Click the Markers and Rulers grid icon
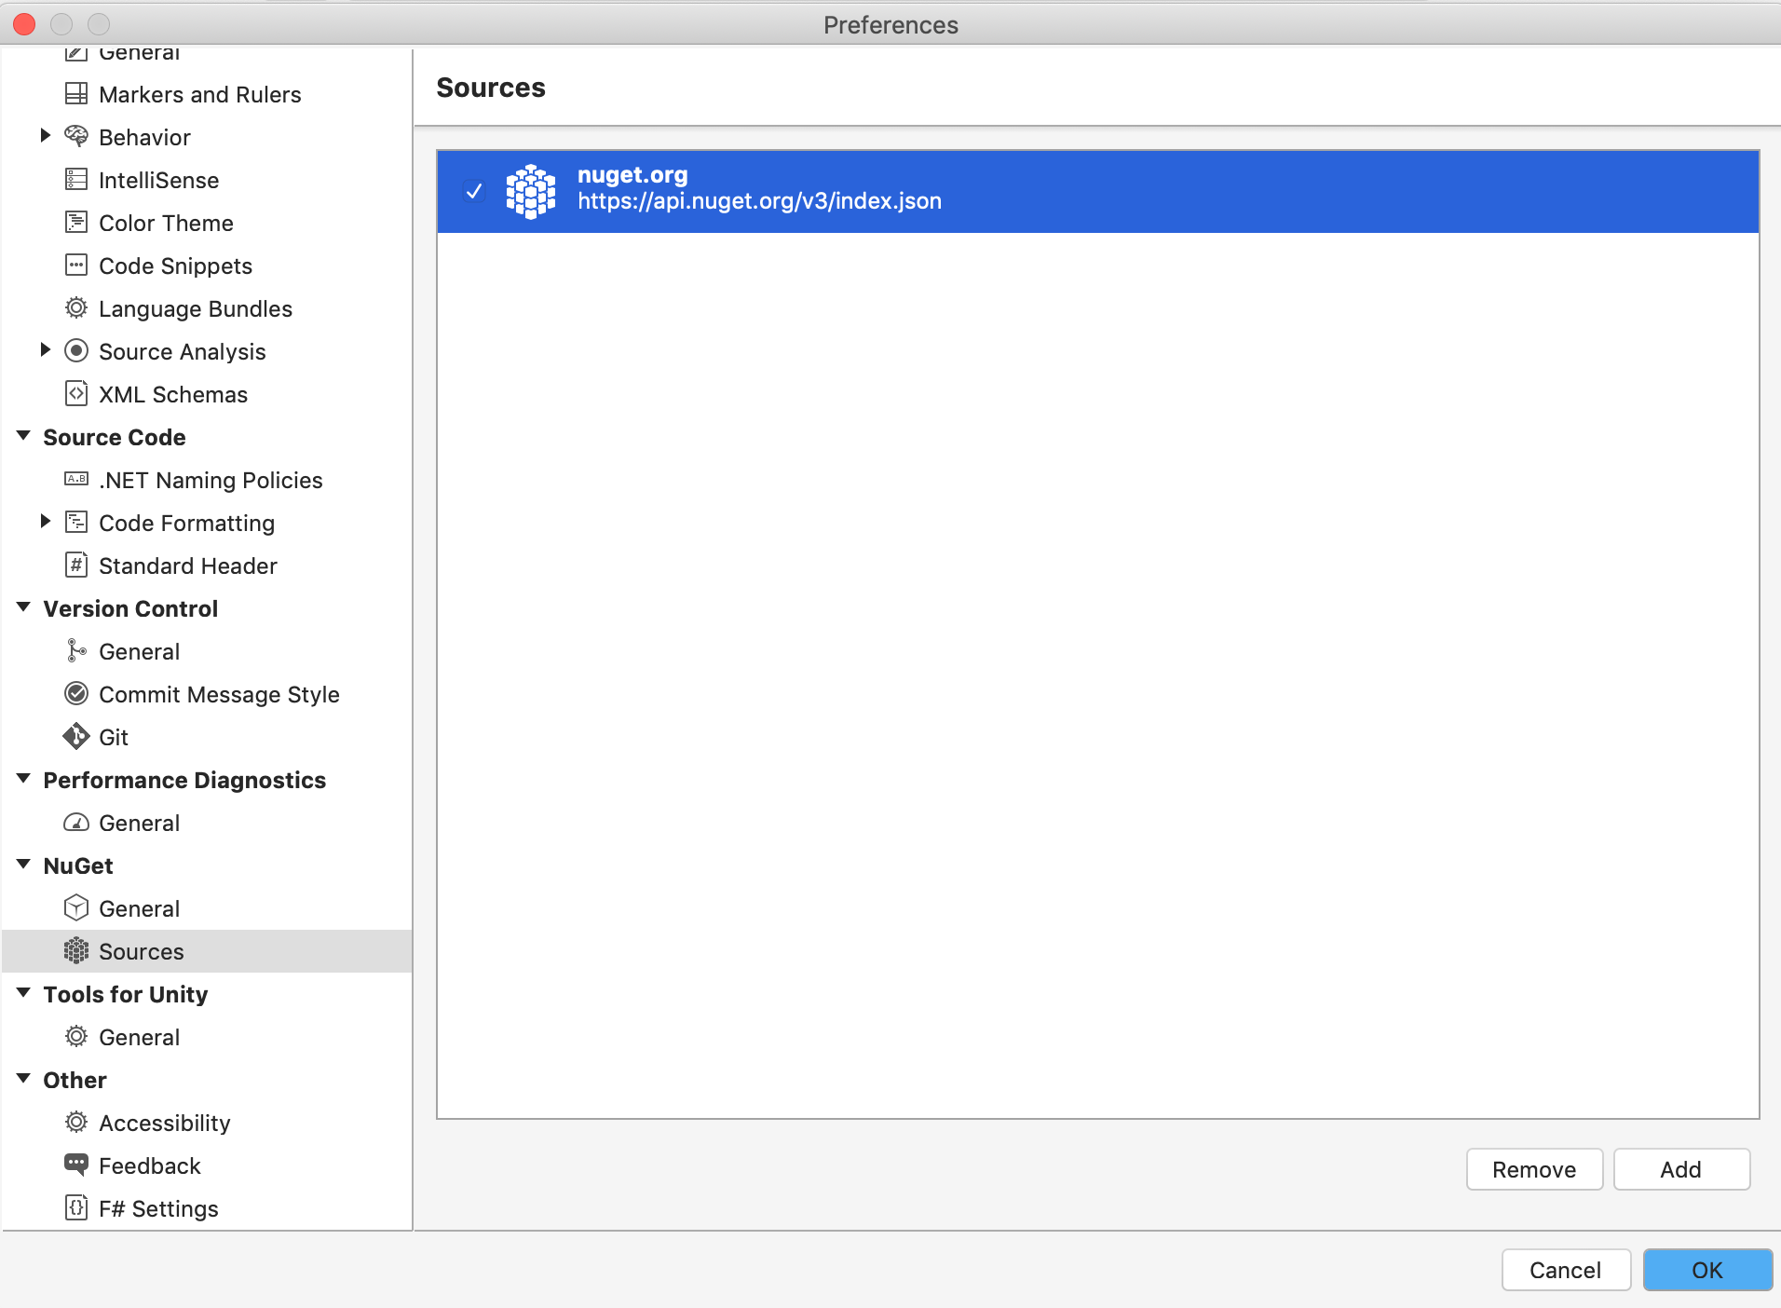This screenshot has width=1781, height=1308. coord(76,94)
